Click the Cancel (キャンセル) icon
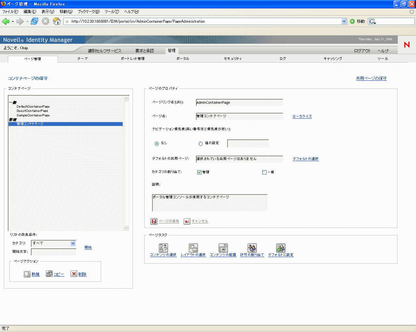Image resolution: width=416 pixels, height=332 pixels. coord(187,221)
